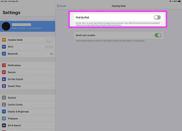Viewport: 182px width, 131px height.
Task: Click the Control Center icon
Action: [4, 105]
